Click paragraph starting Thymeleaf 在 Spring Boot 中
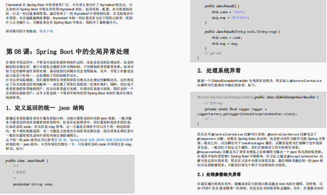 coord(69,14)
